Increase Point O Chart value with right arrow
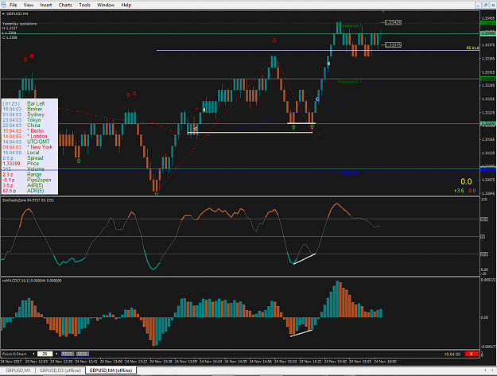 pyautogui.click(x=56, y=354)
